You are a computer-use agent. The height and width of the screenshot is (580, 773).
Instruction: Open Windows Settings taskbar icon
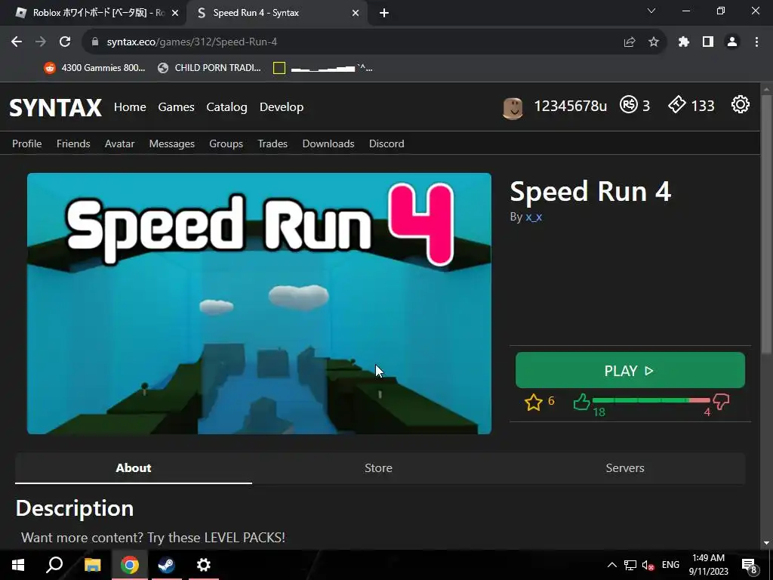tap(204, 565)
